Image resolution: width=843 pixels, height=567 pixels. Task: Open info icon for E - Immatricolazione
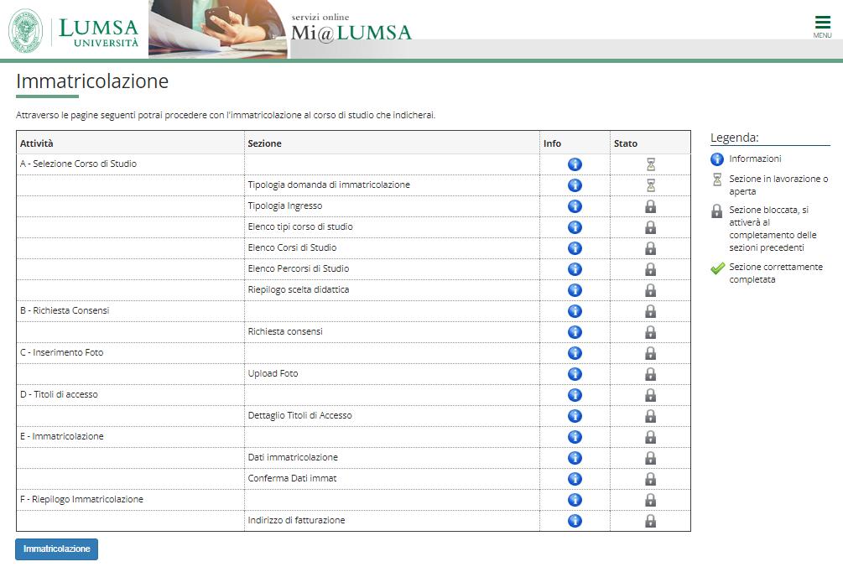pyautogui.click(x=575, y=437)
